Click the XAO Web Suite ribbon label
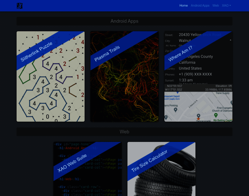 click(72, 163)
